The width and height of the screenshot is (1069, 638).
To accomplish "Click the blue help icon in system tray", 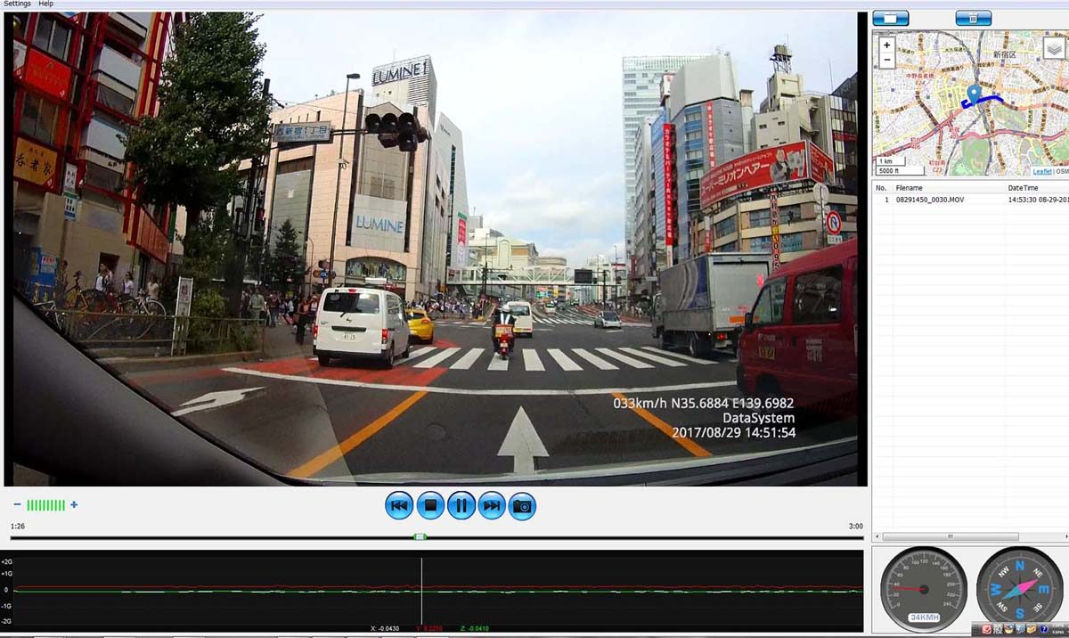I will (x=1043, y=629).
